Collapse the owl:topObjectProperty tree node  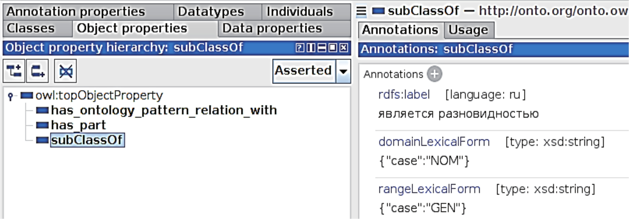[x=11, y=96]
